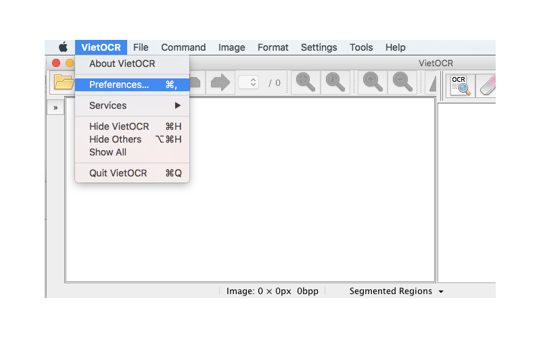Screen dimensions: 541x338
Task: Select Show All
Action: pos(132,152)
